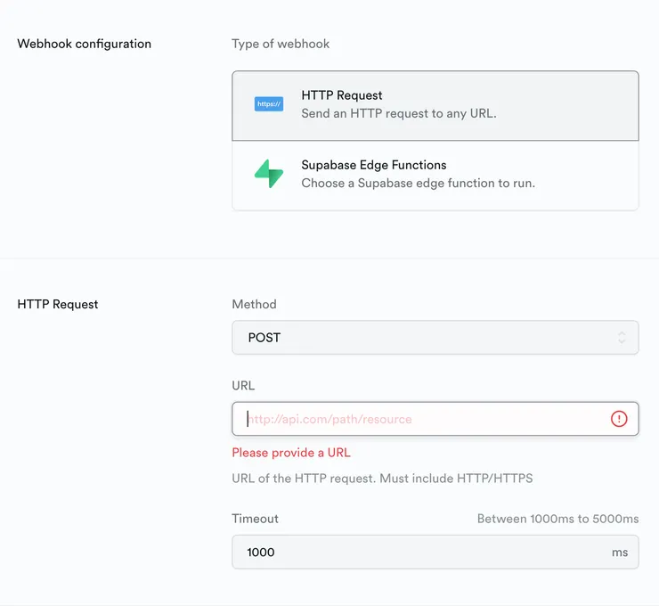Click the "HTTP Request" section heading on left
Screen dimensions: 659x606
58,305
